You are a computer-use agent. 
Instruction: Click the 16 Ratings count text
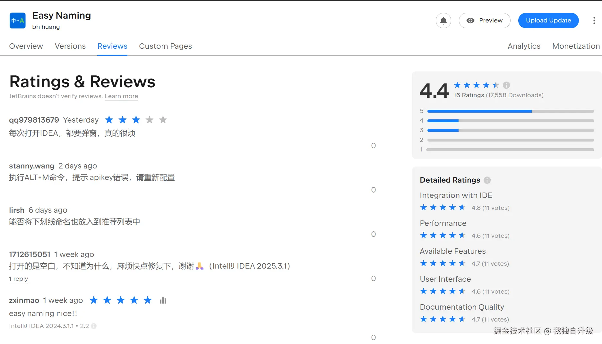click(469, 95)
